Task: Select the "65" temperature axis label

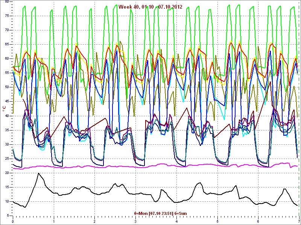Action: (x=7, y=44)
